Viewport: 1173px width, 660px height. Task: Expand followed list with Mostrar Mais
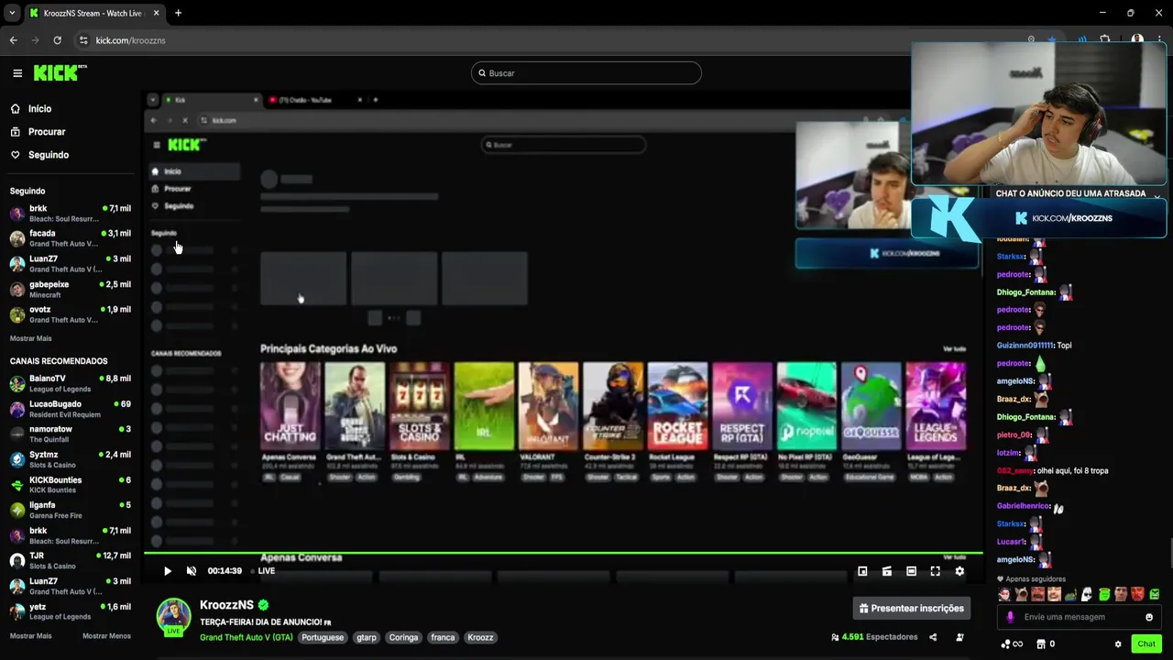[x=30, y=338]
